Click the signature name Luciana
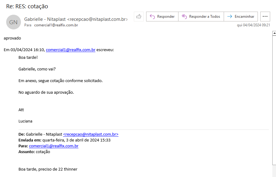 tap(25, 121)
